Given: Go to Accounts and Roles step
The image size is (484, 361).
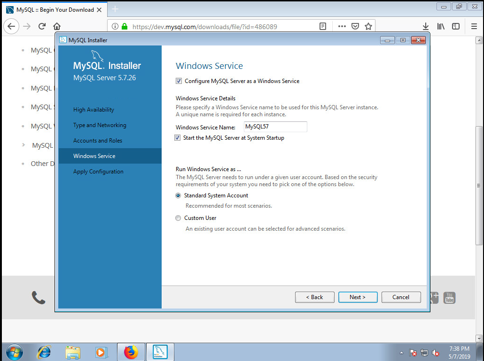Looking at the screenshot, I should click(x=98, y=141).
